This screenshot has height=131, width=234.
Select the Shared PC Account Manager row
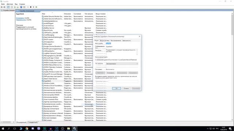pyautogui.click(x=74, y=74)
